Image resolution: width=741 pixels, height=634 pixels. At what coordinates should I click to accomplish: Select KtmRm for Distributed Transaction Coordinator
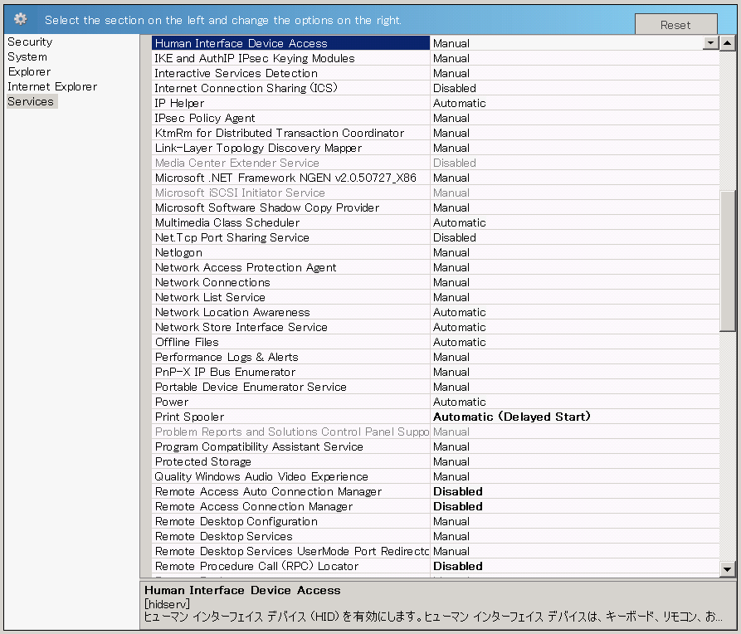[x=249, y=133]
